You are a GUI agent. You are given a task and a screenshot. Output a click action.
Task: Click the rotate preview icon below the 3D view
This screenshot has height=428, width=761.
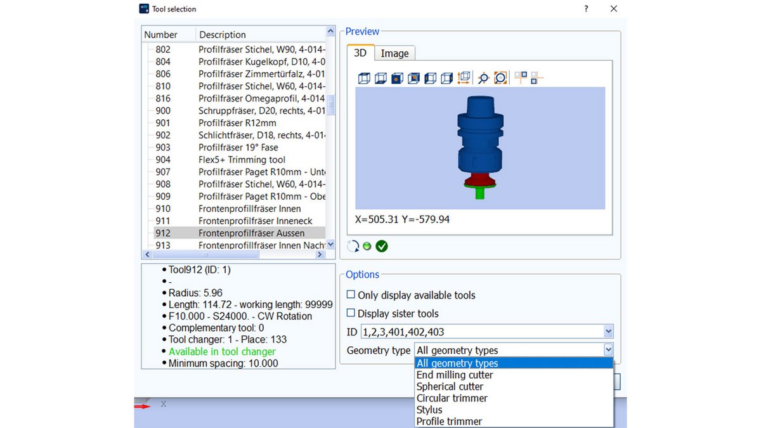click(x=353, y=246)
